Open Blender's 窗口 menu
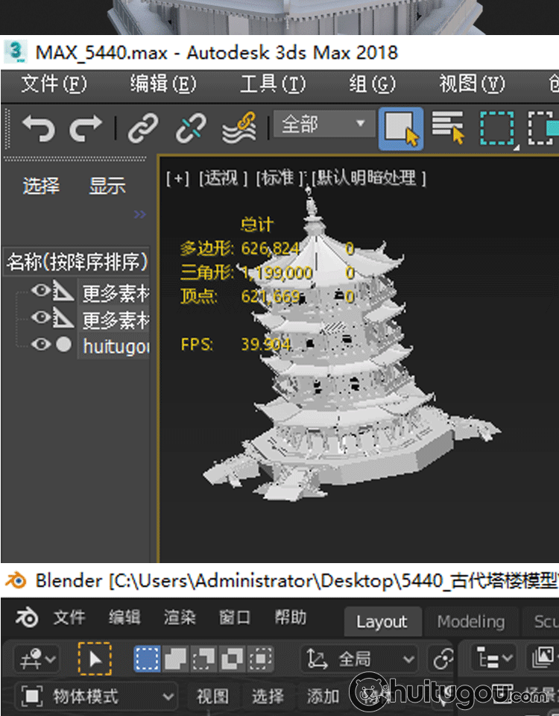The width and height of the screenshot is (559, 716). click(235, 618)
